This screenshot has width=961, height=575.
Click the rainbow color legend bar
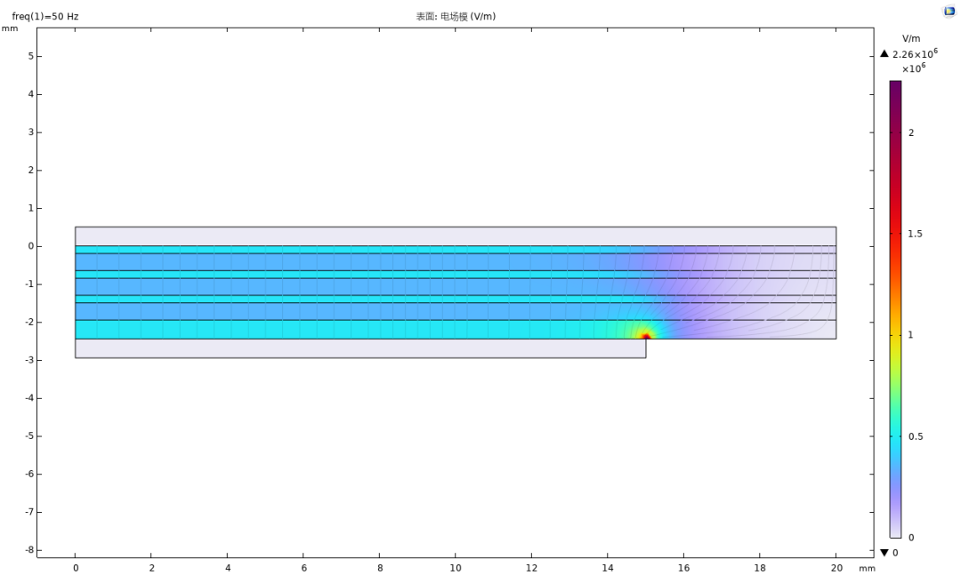tap(895, 309)
